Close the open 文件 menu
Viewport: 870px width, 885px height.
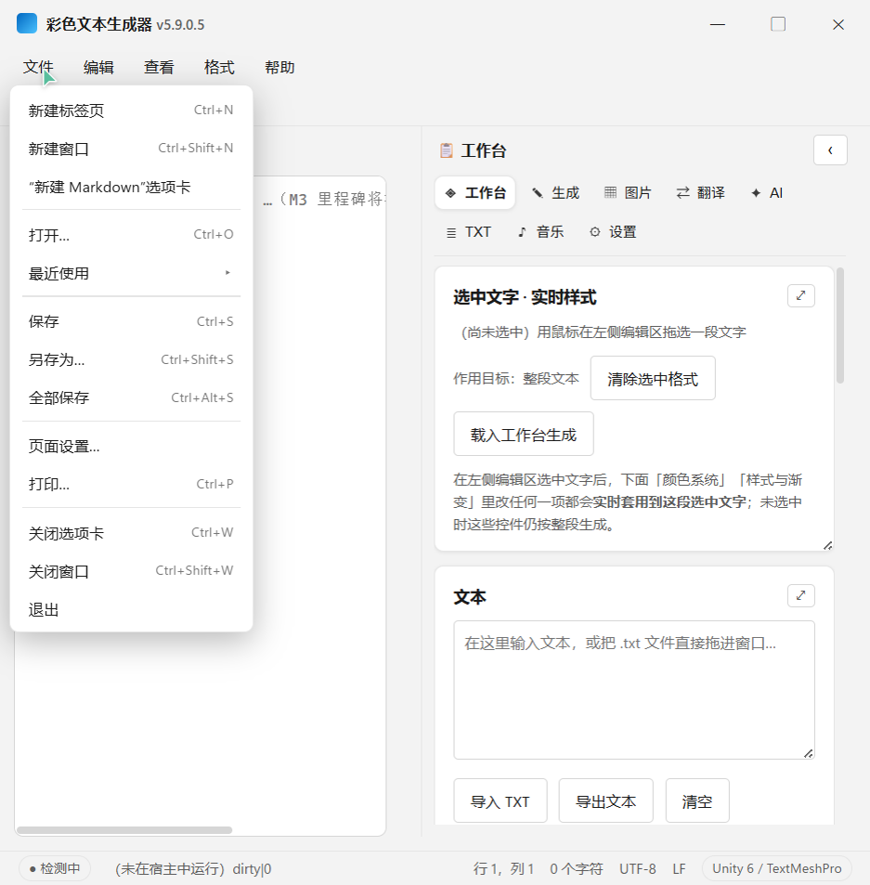pyautogui.click(x=38, y=67)
